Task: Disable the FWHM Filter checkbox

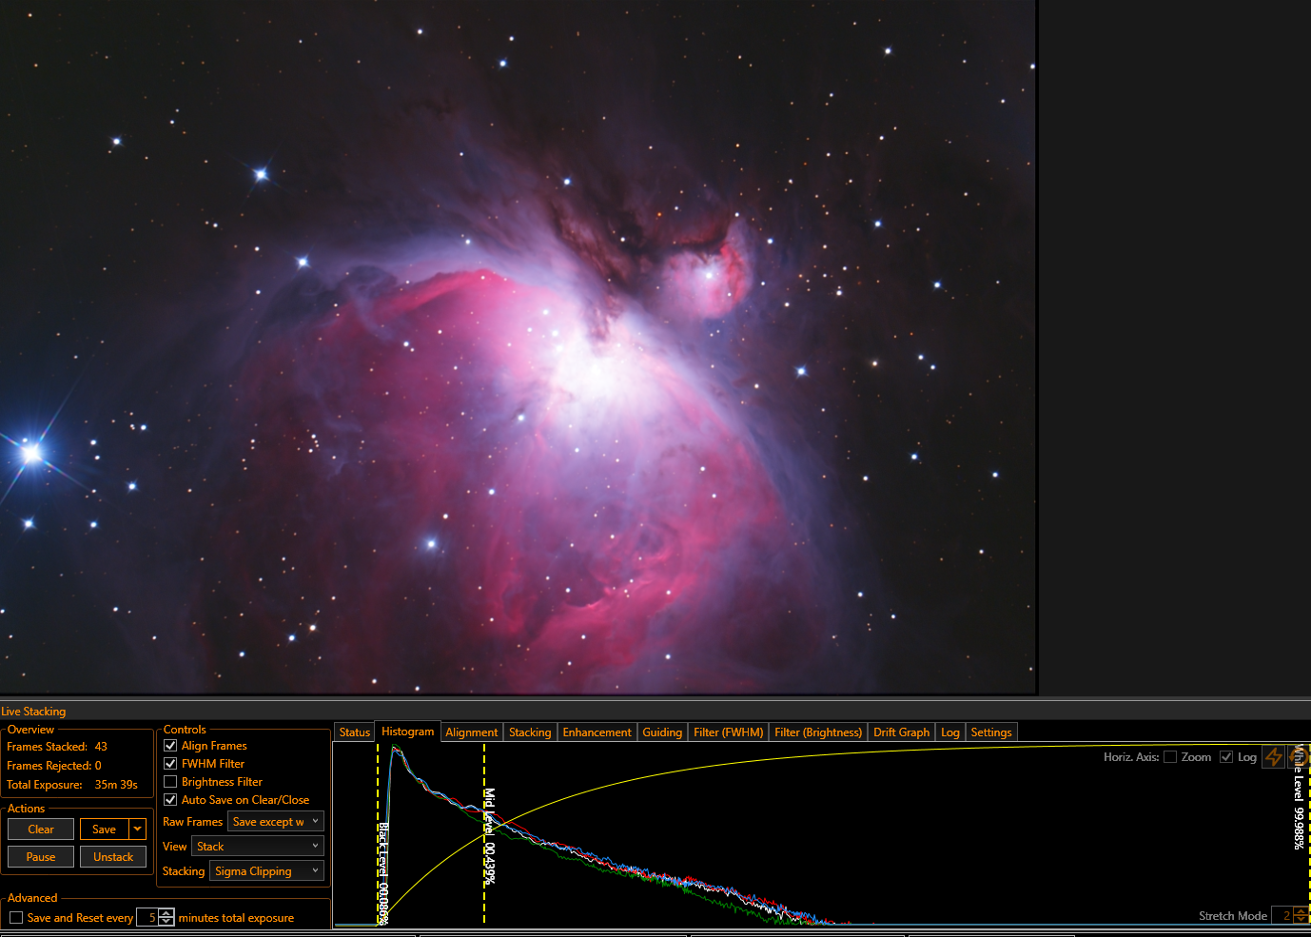Action: click(170, 764)
